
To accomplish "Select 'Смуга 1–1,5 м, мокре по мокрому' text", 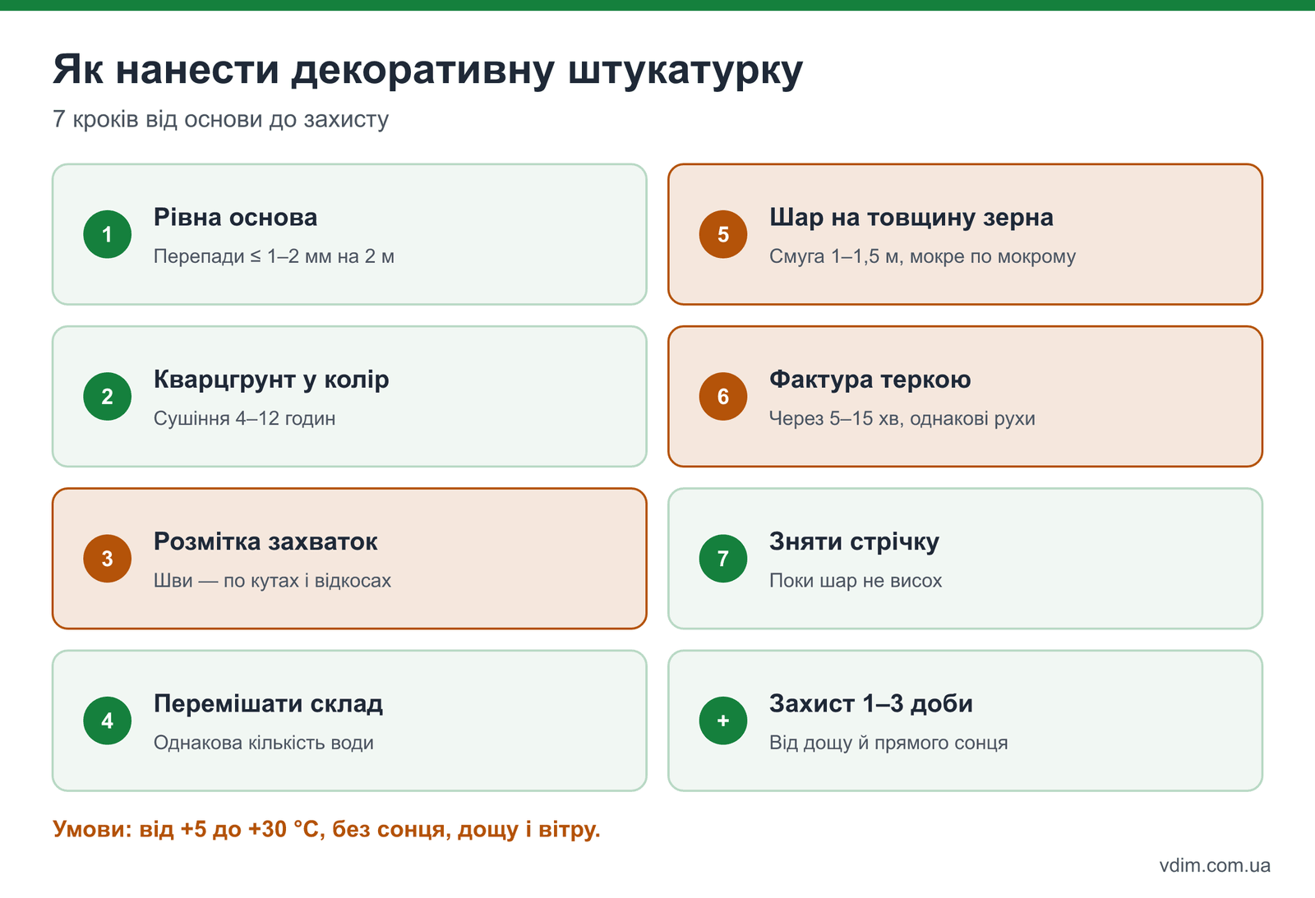I will [x=922, y=256].
